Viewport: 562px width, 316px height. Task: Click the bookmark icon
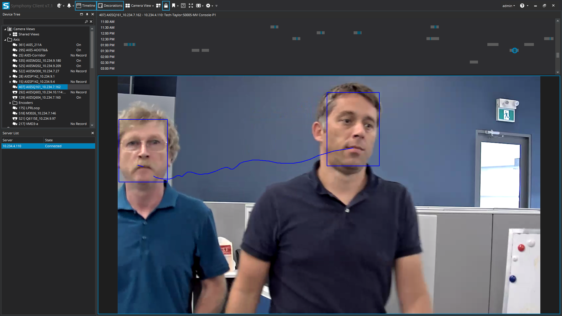(x=174, y=6)
